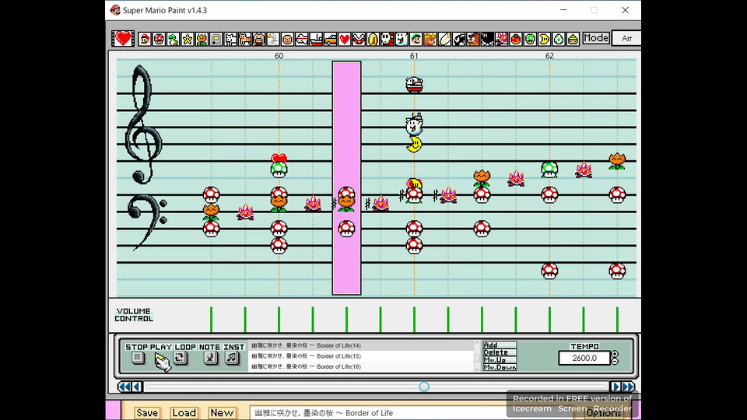Click the tempo value field 2600.0

pyautogui.click(x=584, y=358)
